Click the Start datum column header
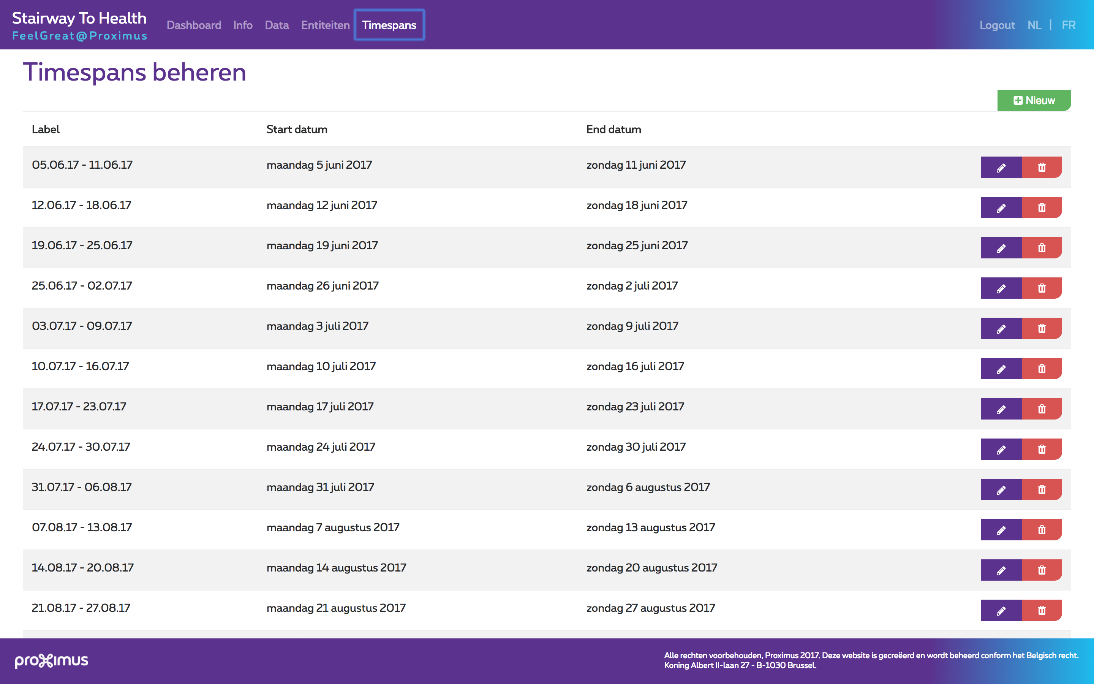The width and height of the screenshot is (1094, 684). tap(297, 129)
